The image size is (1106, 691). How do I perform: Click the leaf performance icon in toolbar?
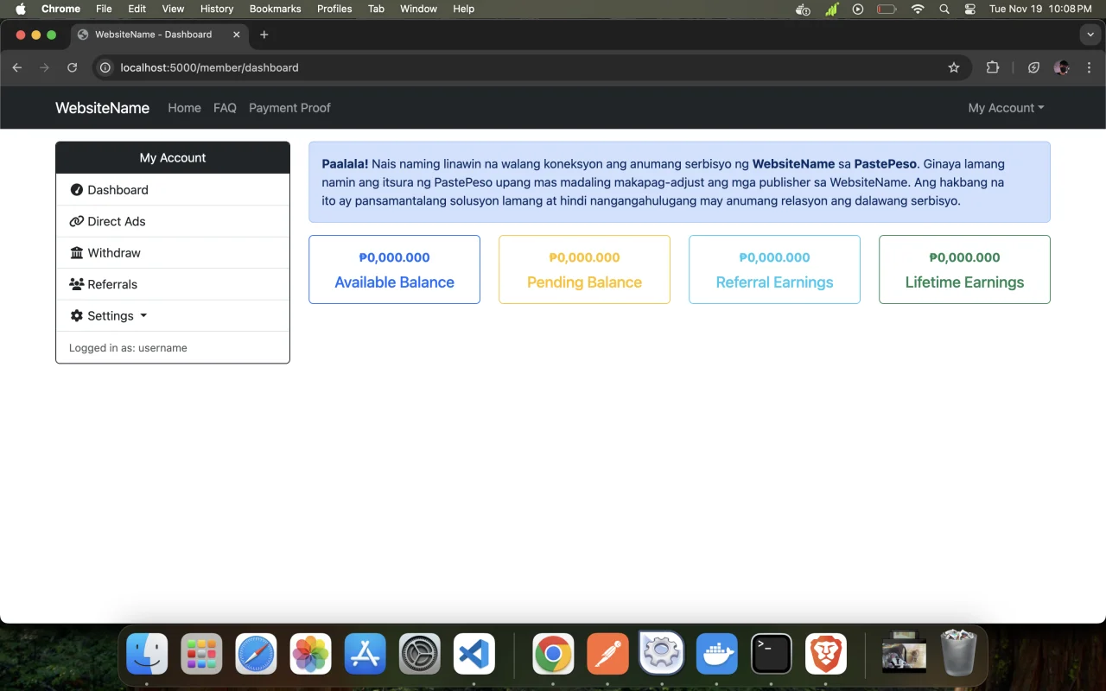1033,67
